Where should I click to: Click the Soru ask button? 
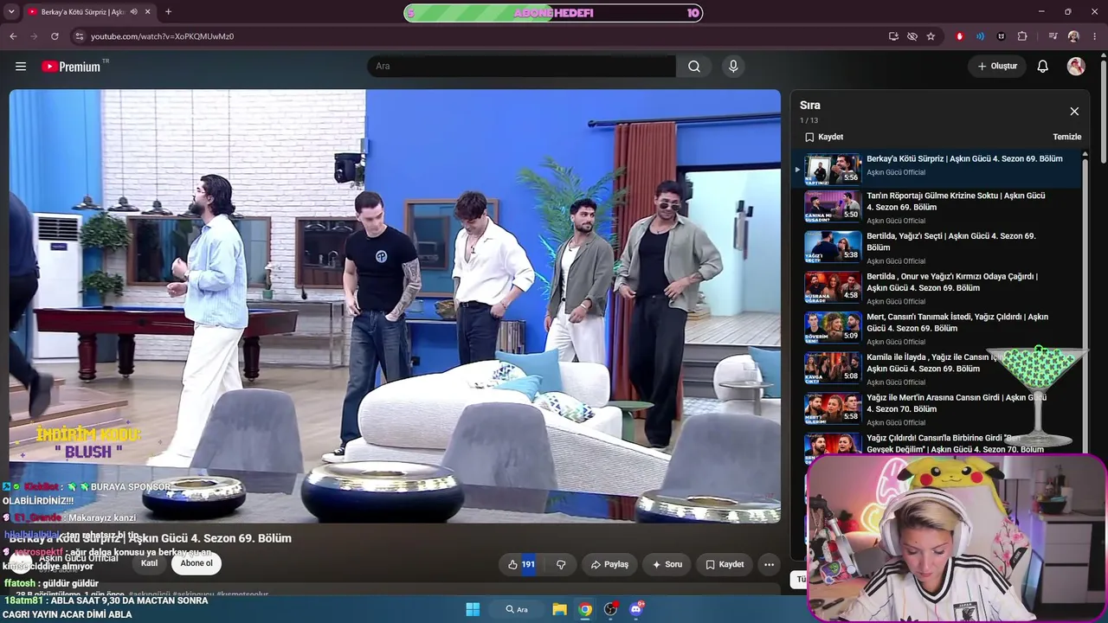(667, 564)
